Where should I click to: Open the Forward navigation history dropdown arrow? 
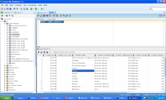pyautogui.click(x=38, y=9)
